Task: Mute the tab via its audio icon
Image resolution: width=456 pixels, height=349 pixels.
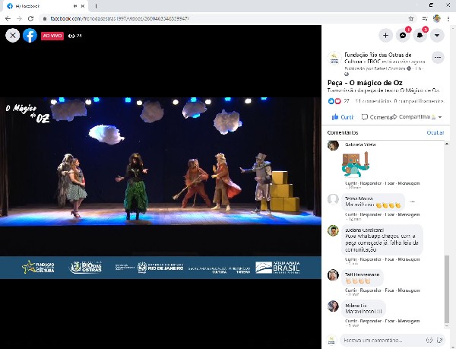Action: pyautogui.click(x=75, y=6)
